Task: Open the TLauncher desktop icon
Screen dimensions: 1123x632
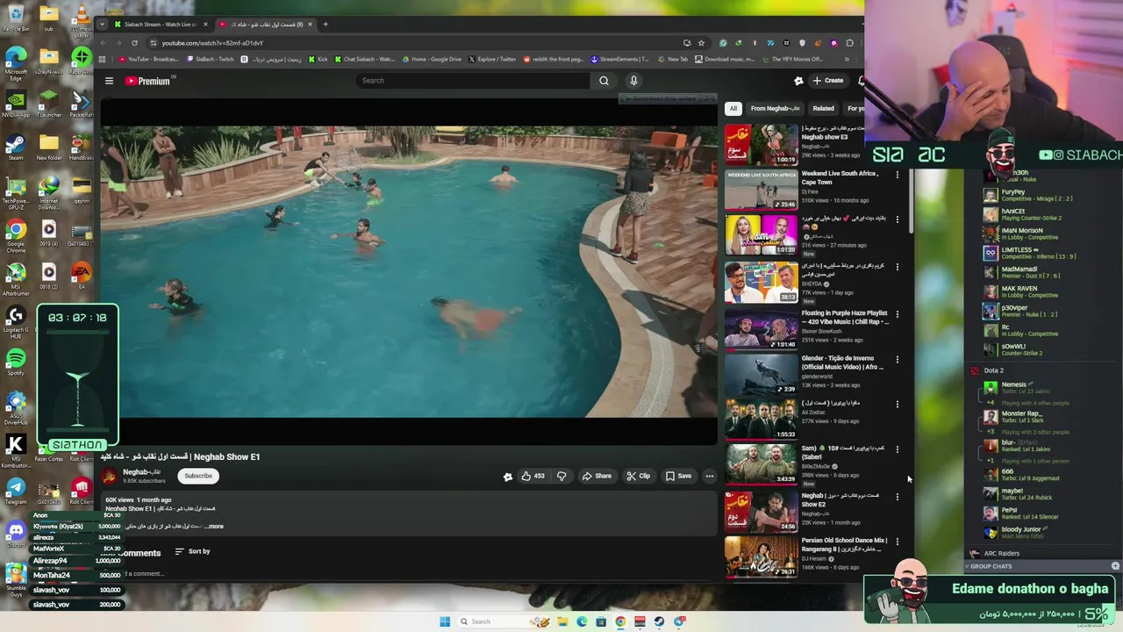Action: (49, 104)
